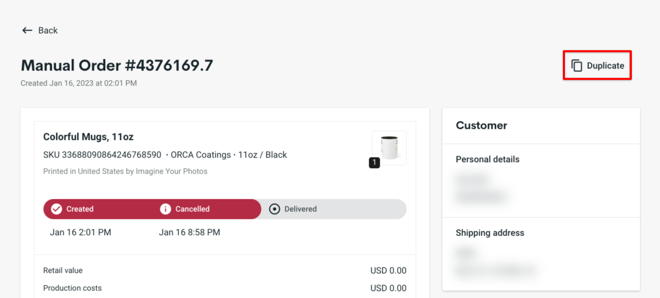Open the Personal details section
The width and height of the screenshot is (660, 298).
(x=487, y=159)
